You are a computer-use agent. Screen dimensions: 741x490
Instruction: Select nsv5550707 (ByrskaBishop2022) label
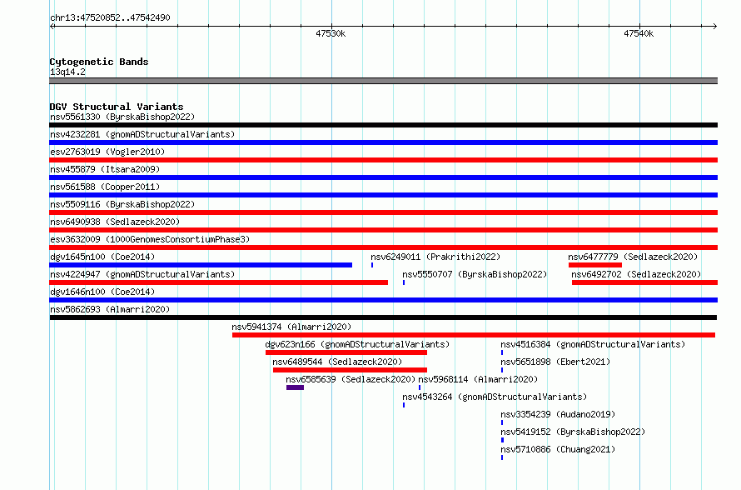[475, 274]
